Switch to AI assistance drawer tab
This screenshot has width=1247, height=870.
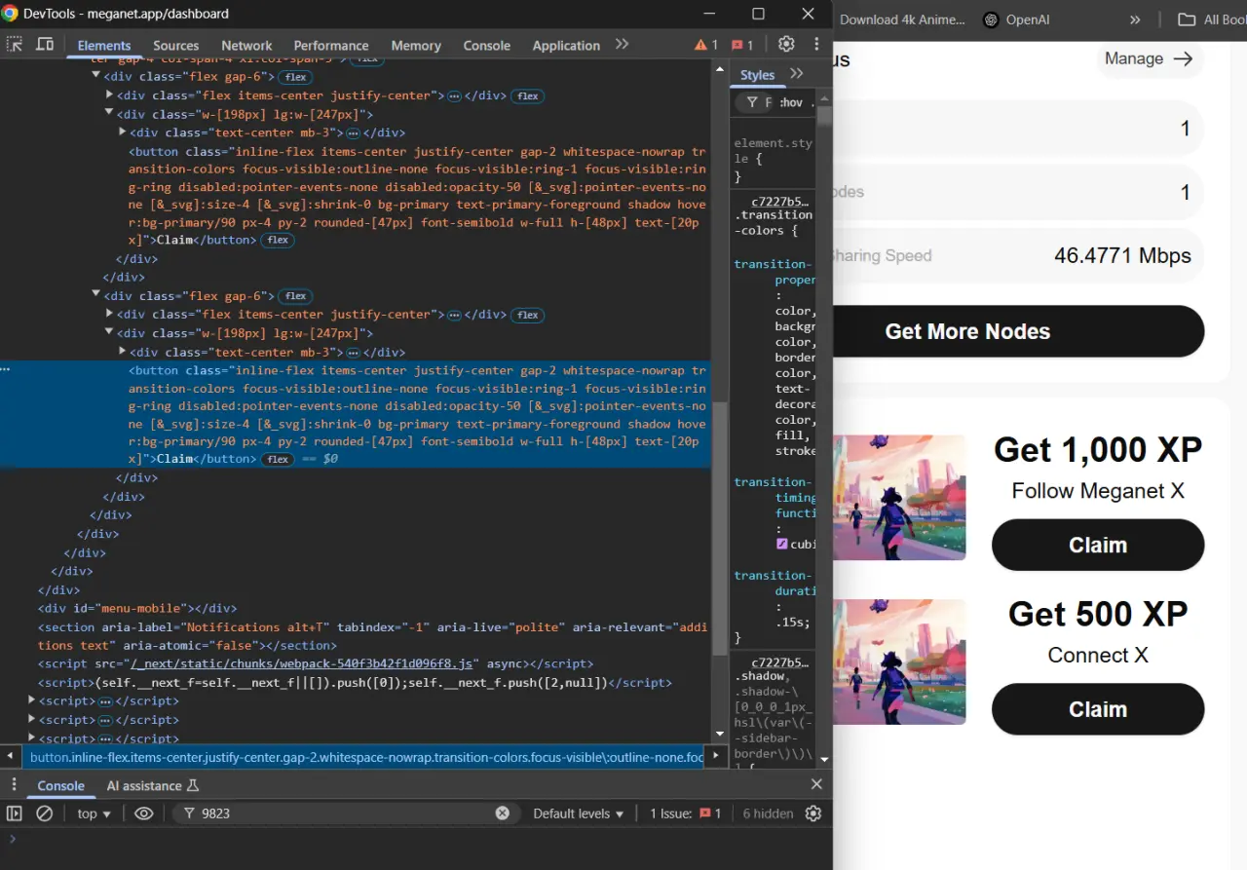pyautogui.click(x=152, y=786)
